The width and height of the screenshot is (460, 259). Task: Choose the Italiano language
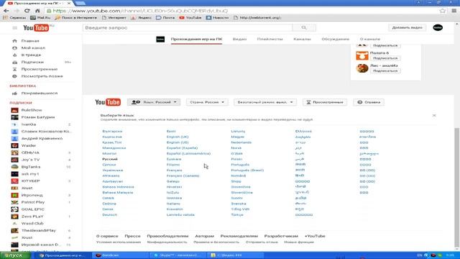pos(173,204)
